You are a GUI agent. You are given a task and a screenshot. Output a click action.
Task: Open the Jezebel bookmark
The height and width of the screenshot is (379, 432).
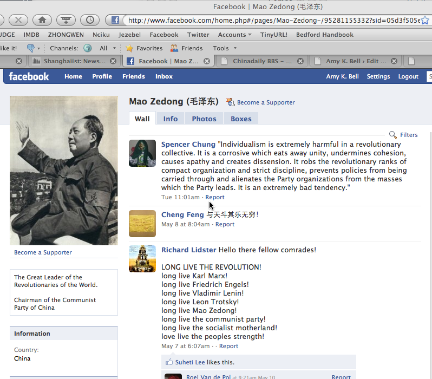[x=129, y=35]
